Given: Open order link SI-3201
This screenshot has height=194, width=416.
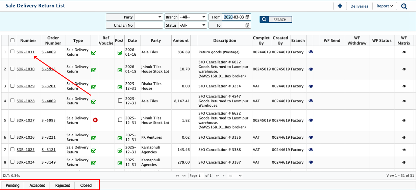Looking at the screenshot, I should click(48, 86).
